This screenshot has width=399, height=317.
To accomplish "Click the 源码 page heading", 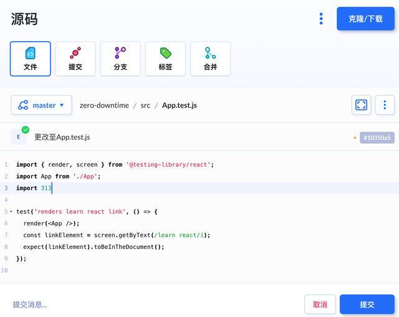I will click(24, 19).
